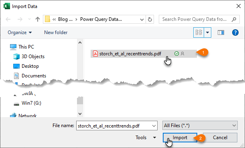Open the file dialog help icon

coord(235,32)
